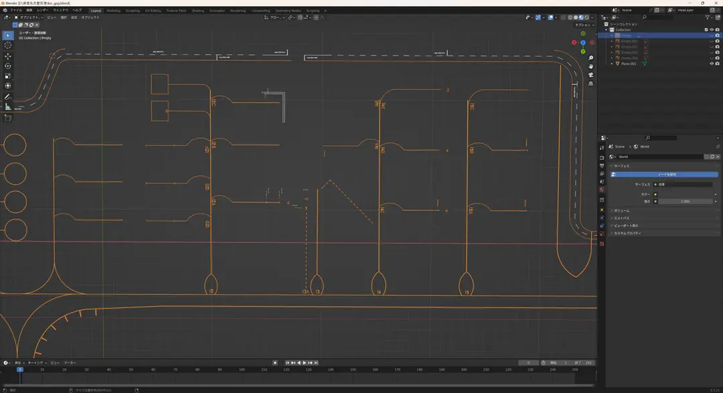Select the Select Box tool in viewport toolbar
This screenshot has height=393, width=723.
point(8,35)
